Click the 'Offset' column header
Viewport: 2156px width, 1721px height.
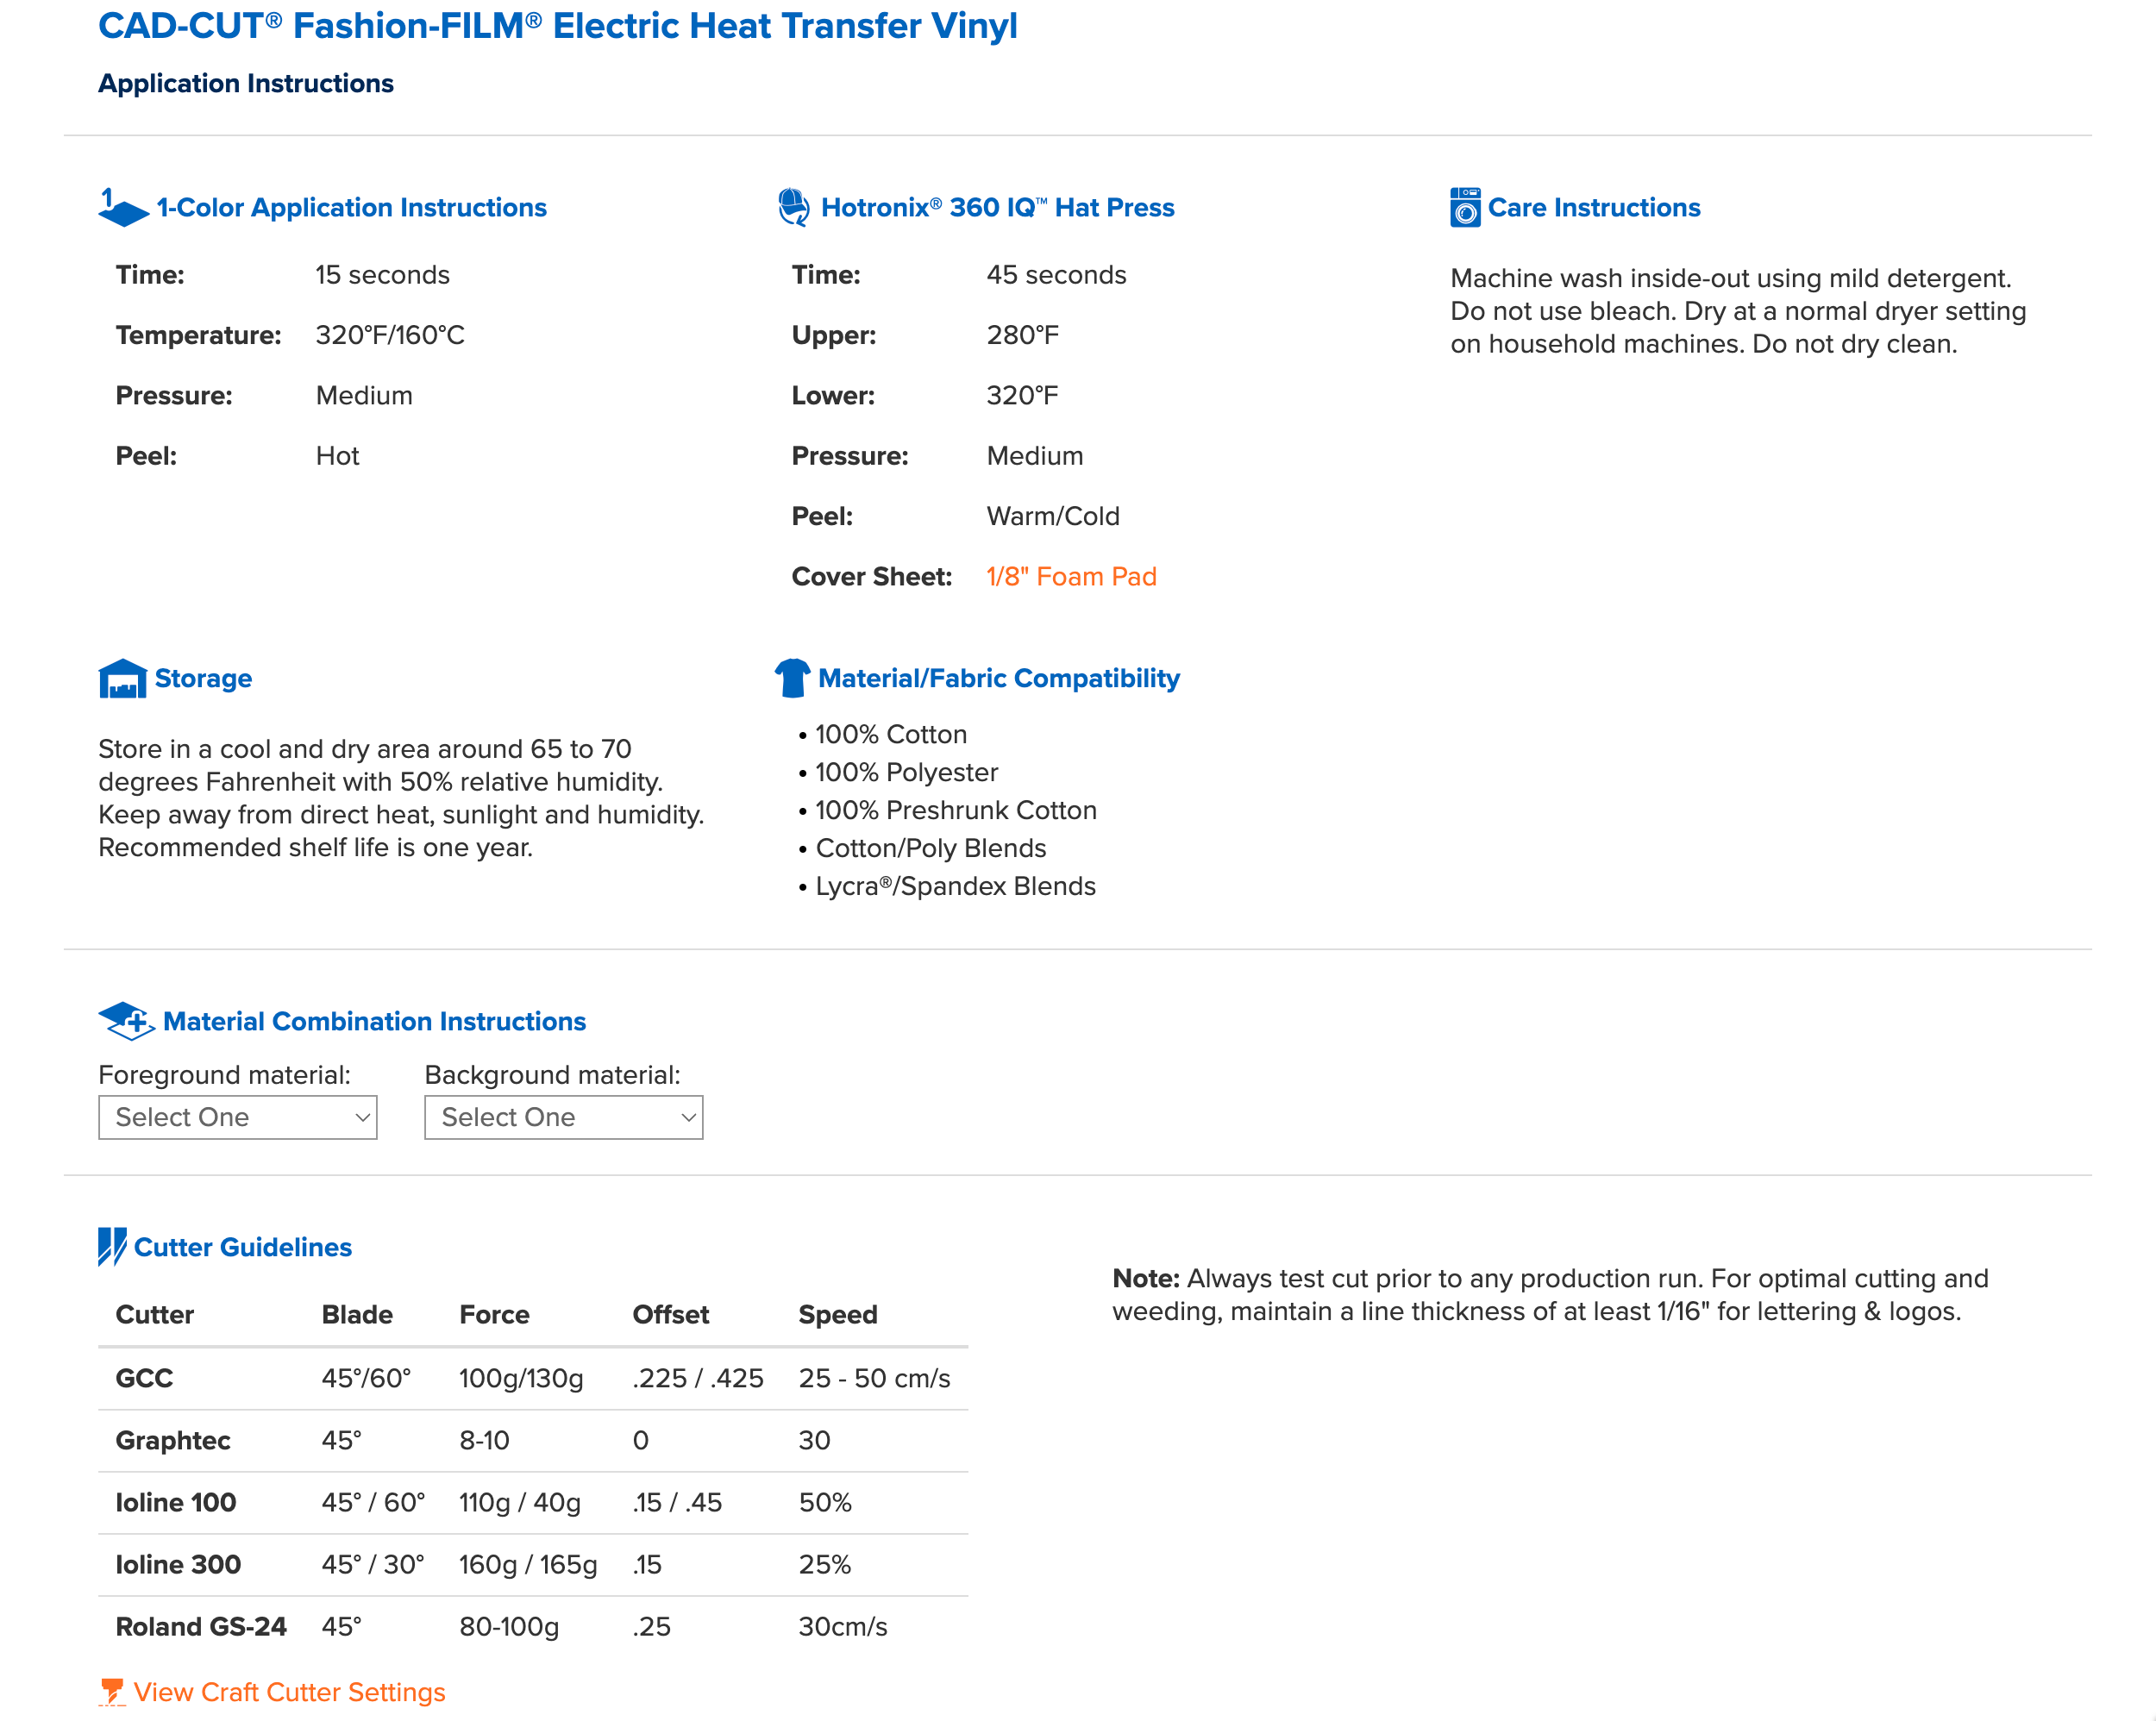(671, 1314)
